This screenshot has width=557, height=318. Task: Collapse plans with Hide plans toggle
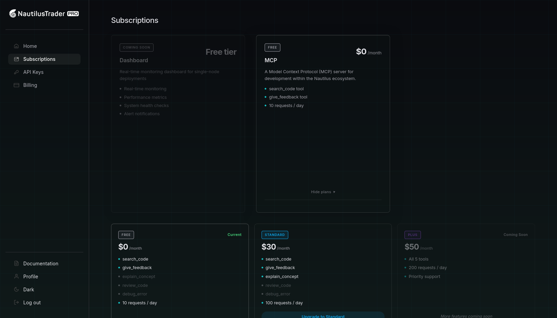tap(323, 192)
